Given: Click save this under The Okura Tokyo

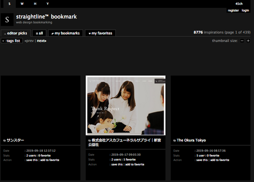Looking at the screenshot, I should (x=202, y=160).
